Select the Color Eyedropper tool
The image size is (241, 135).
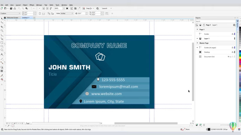tap(2, 76)
